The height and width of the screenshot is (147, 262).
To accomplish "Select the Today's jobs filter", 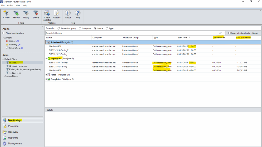I will (x=15, y=73).
